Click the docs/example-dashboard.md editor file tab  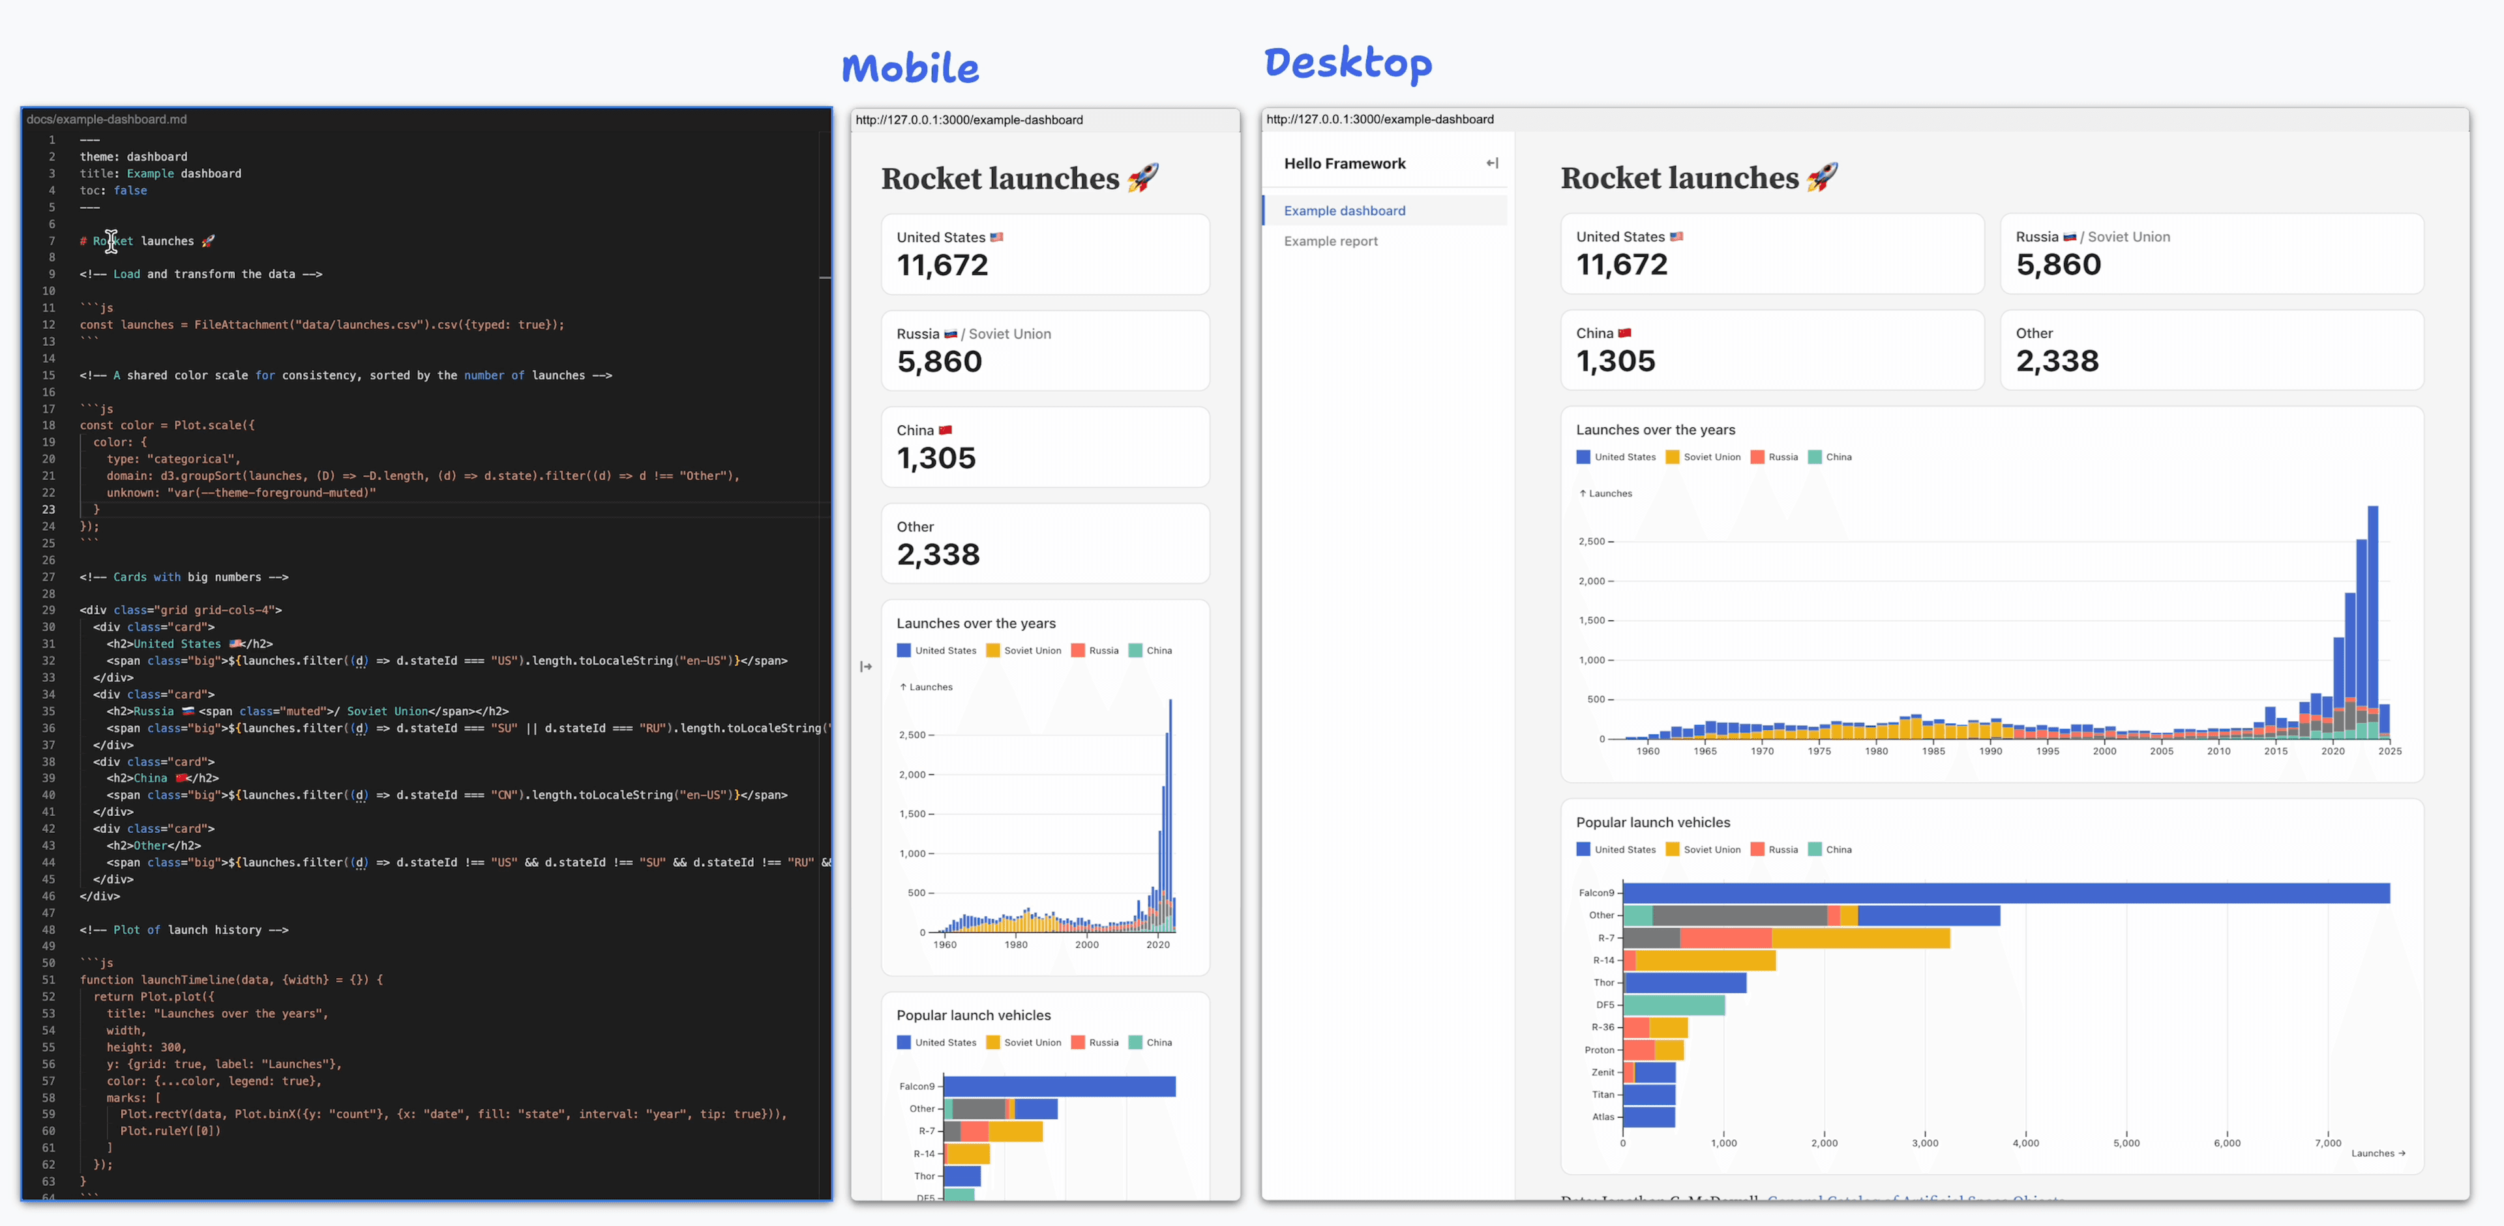[107, 119]
